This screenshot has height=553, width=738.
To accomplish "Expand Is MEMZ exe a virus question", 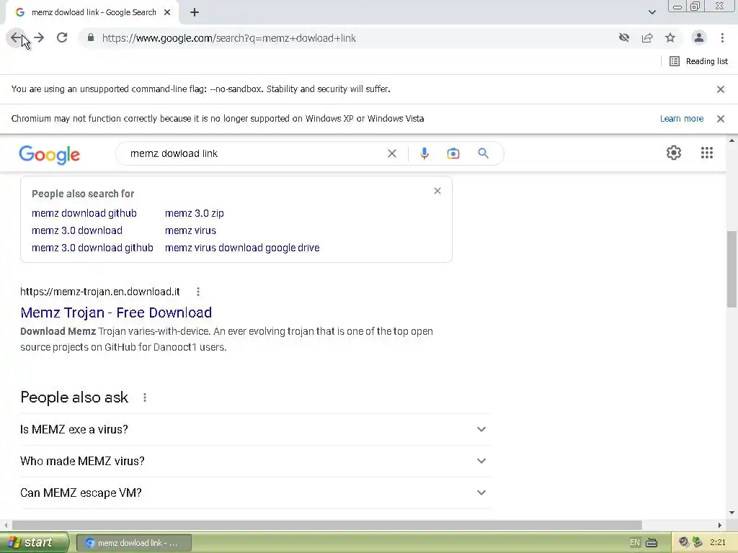I will (255, 429).
